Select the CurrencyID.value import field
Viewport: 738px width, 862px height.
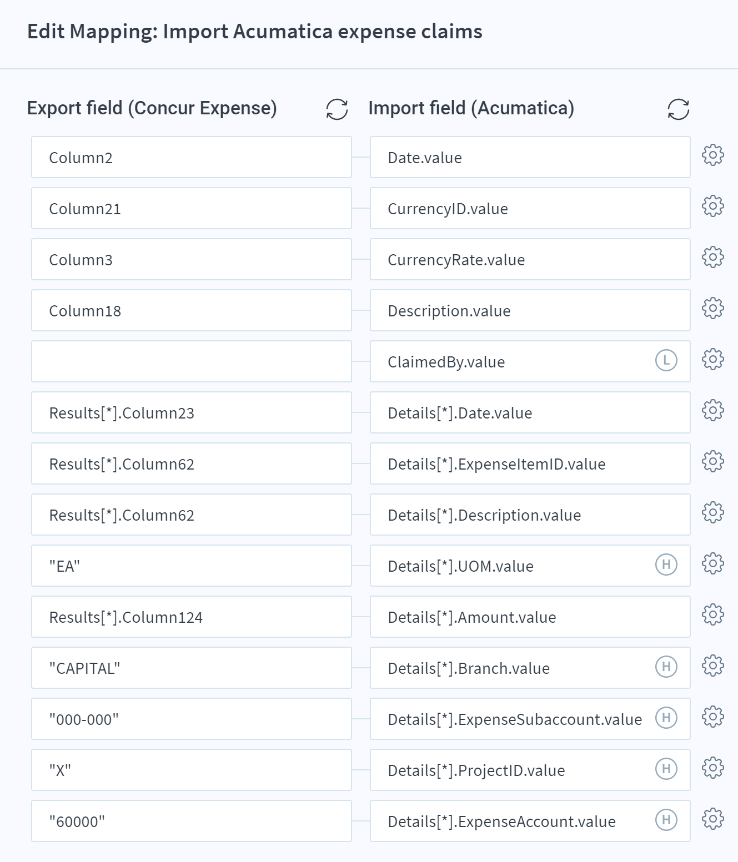tap(530, 208)
